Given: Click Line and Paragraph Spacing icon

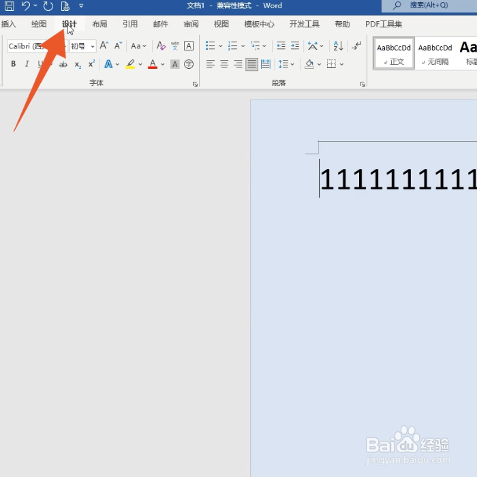Looking at the screenshot, I should pos(283,64).
